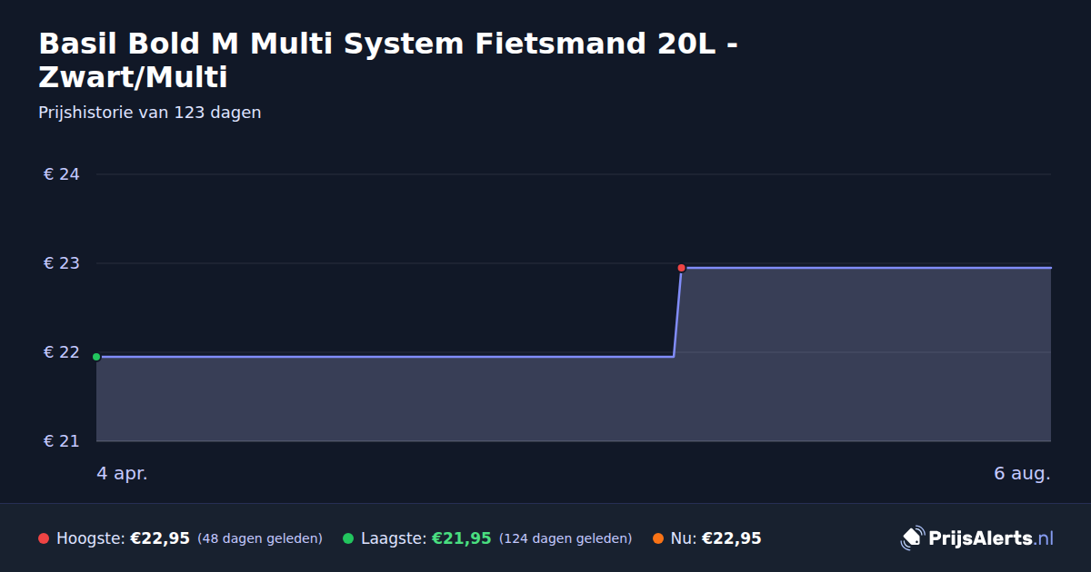This screenshot has width=1091, height=572.
Task: Select the green lowest-price point on chart
Action: point(96,357)
